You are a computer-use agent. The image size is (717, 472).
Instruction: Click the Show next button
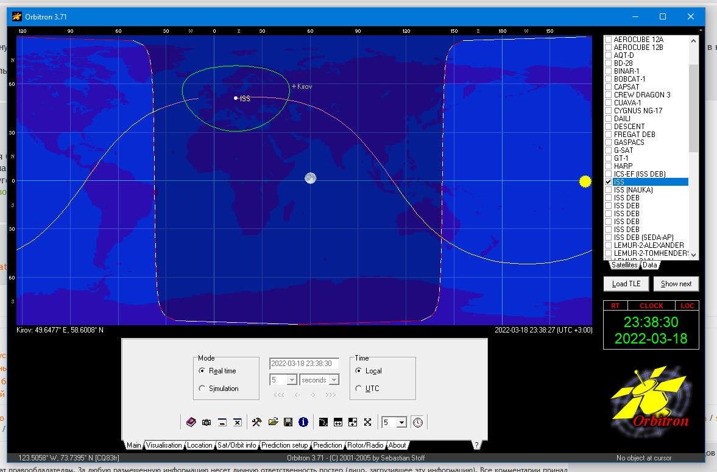point(676,284)
